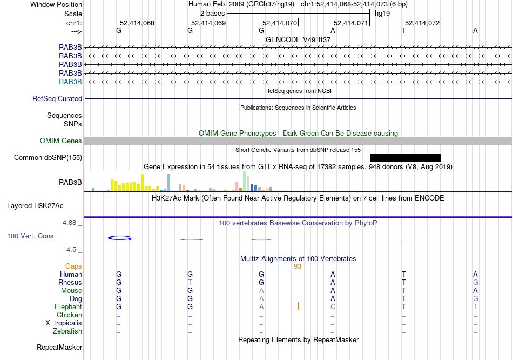Click the GTEx Gene Expression track title
Screen dimensions: 513x360
point(298,166)
